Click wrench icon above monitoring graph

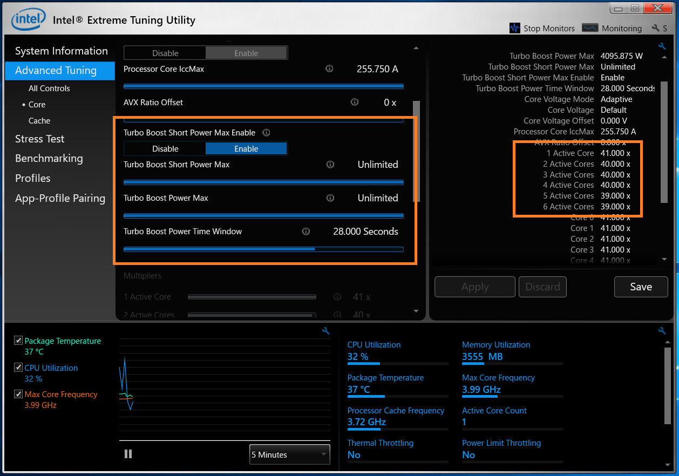(x=325, y=331)
